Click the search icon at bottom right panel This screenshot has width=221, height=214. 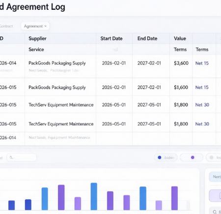pyautogui.click(x=215, y=212)
